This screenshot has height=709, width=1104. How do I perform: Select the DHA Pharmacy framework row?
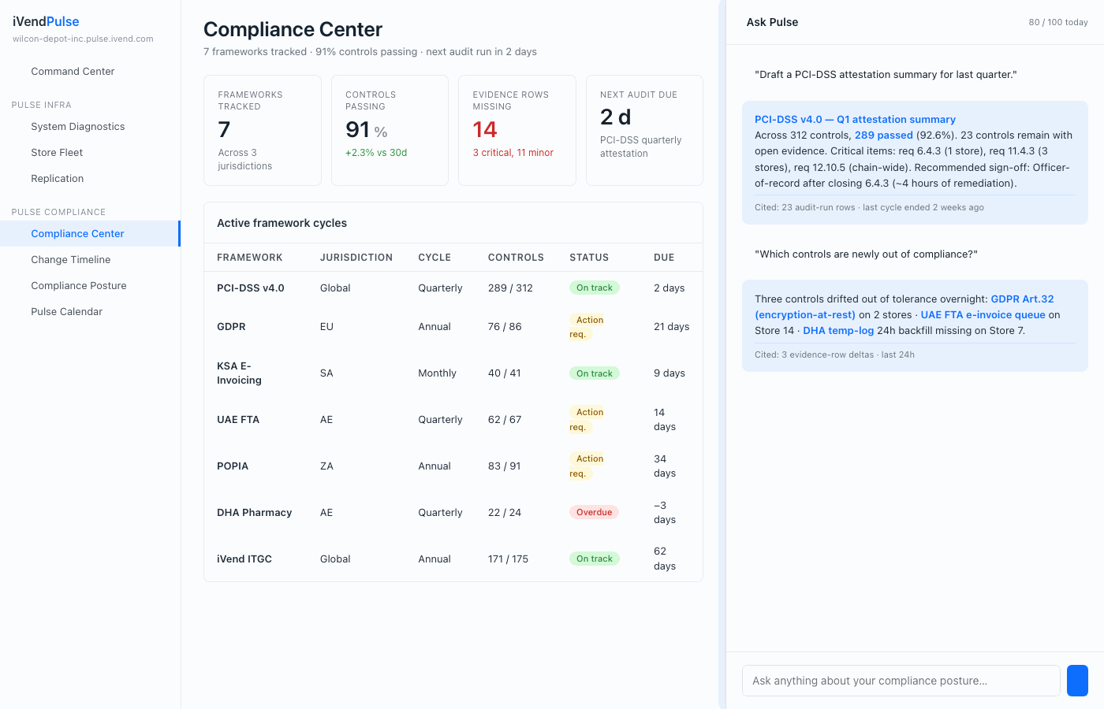[x=453, y=512]
